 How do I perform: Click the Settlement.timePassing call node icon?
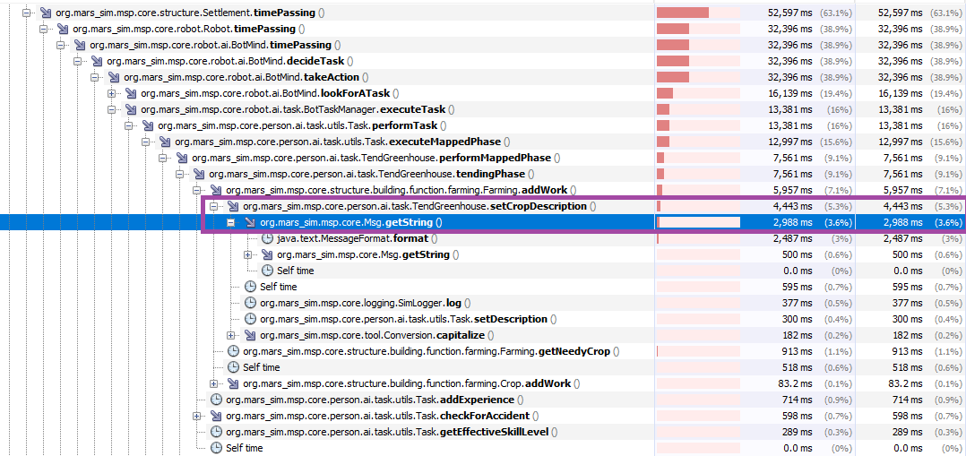[46, 13]
